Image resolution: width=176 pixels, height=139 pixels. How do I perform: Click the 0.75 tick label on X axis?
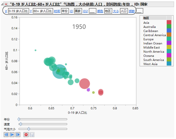94,108
